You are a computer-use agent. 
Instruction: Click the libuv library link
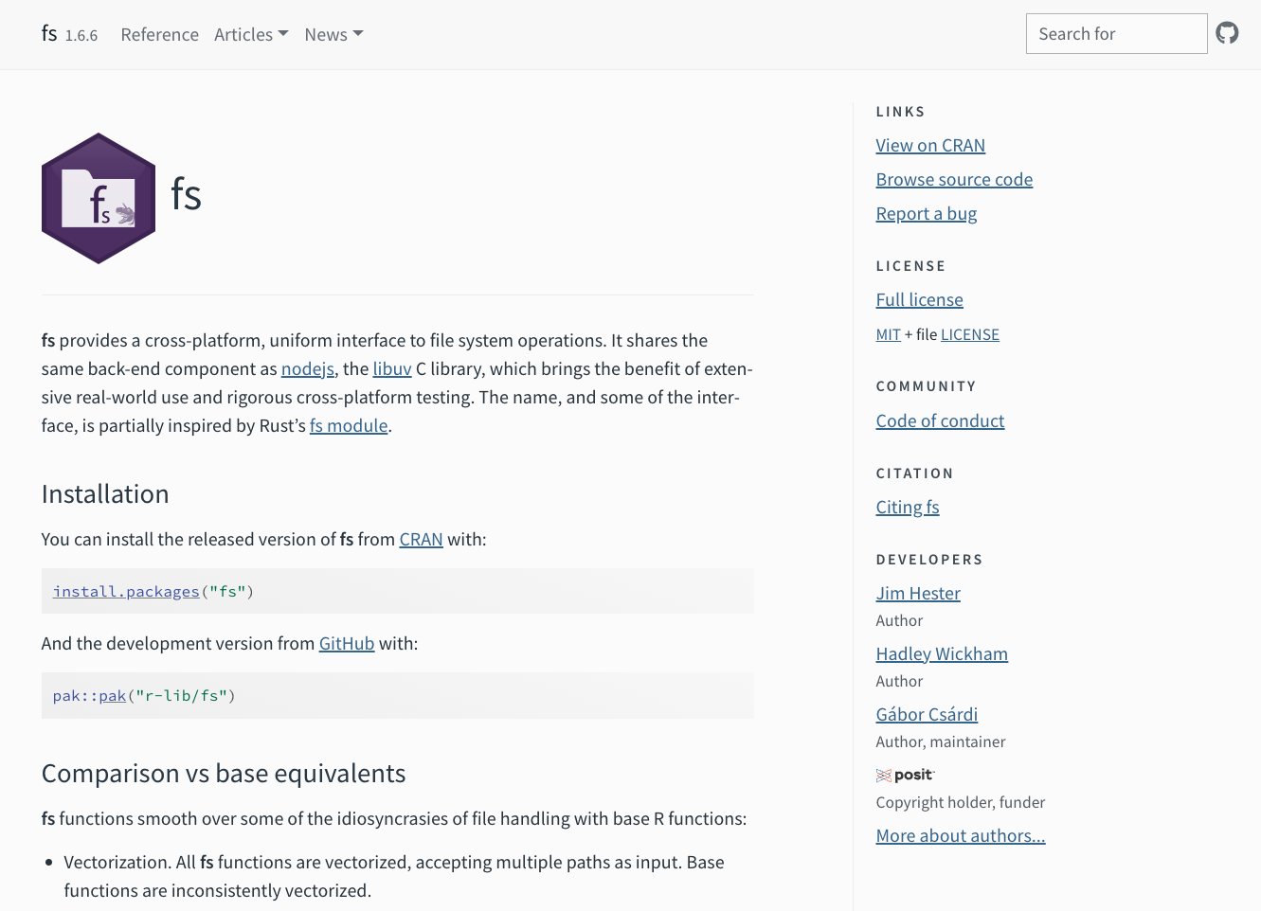(x=391, y=368)
